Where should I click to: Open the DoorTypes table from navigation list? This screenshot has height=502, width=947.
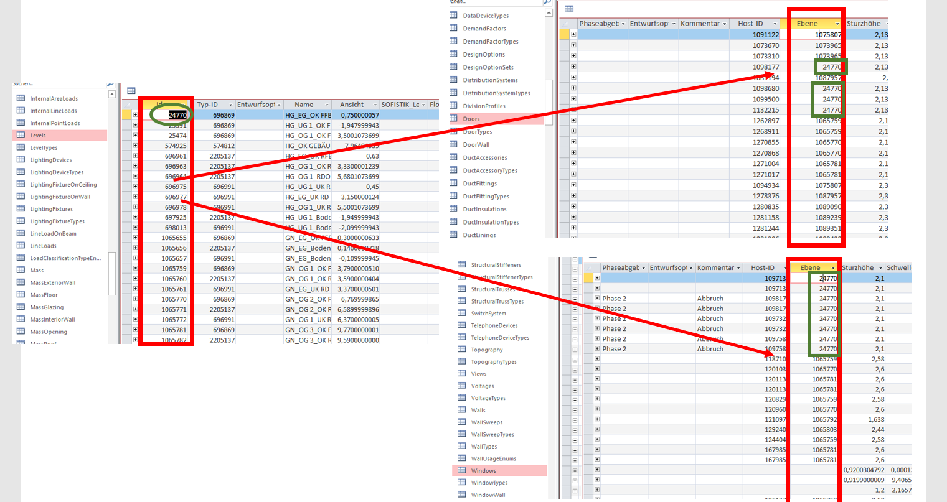pos(478,132)
